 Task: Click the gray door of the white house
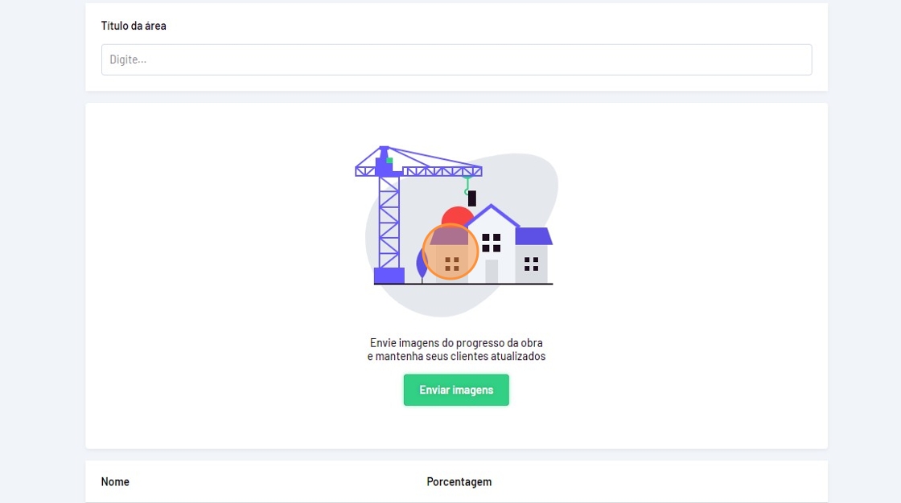coord(492,271)
